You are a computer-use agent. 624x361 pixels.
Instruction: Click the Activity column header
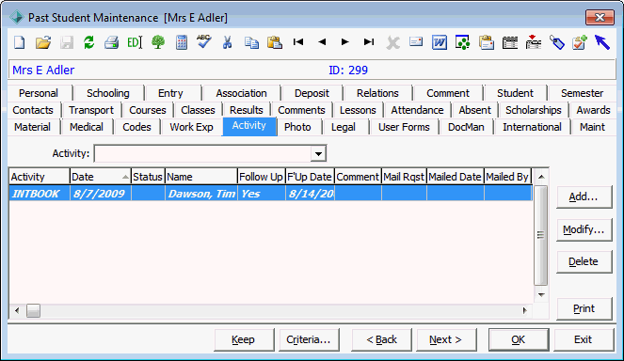pos(39,177)
